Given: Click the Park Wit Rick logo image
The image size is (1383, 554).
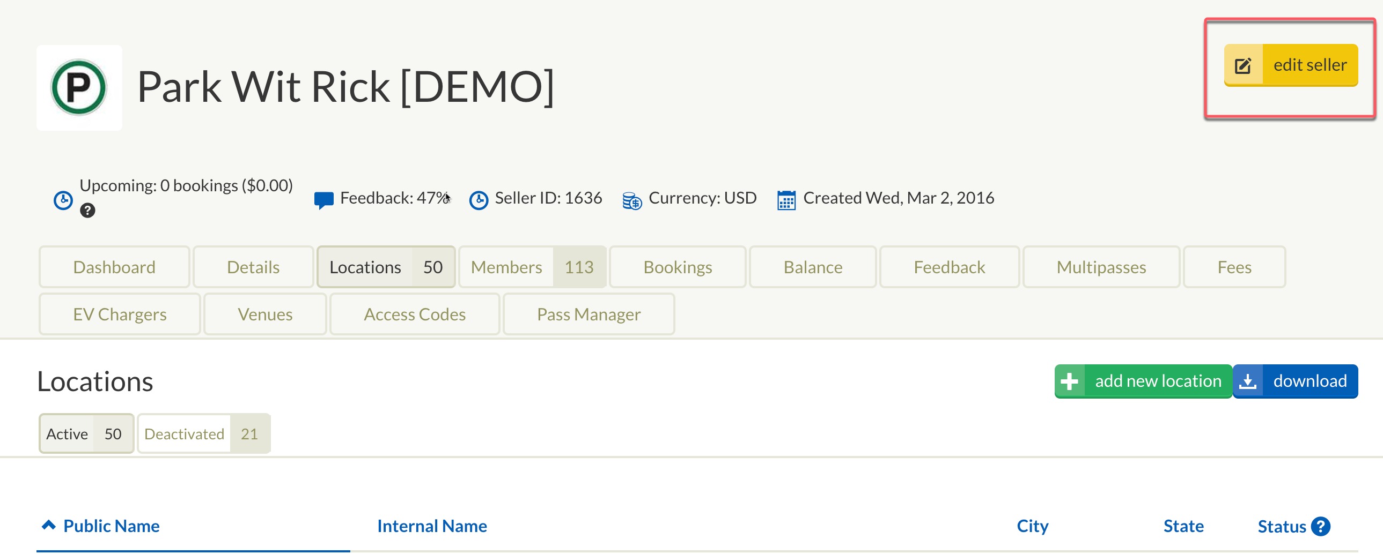Looking at the screenshot, I should pos(79,87).
